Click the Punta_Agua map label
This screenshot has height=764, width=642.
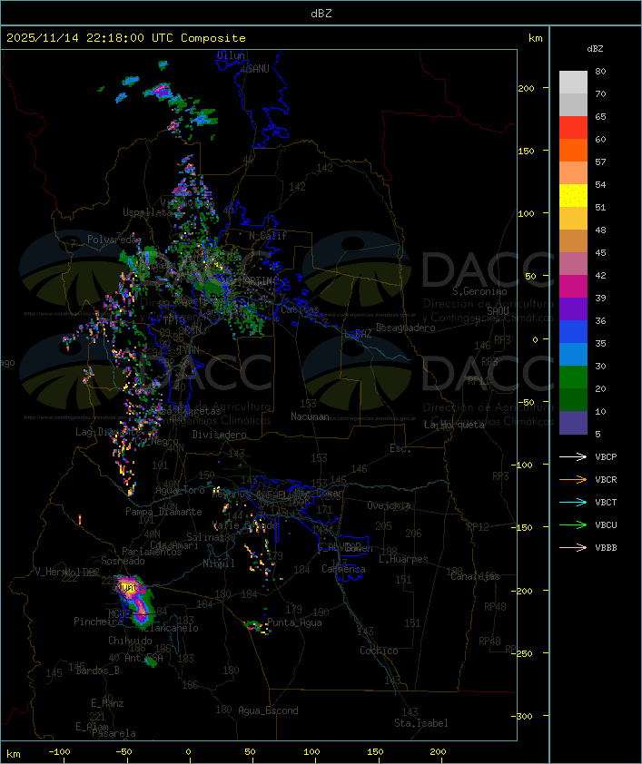294,622
